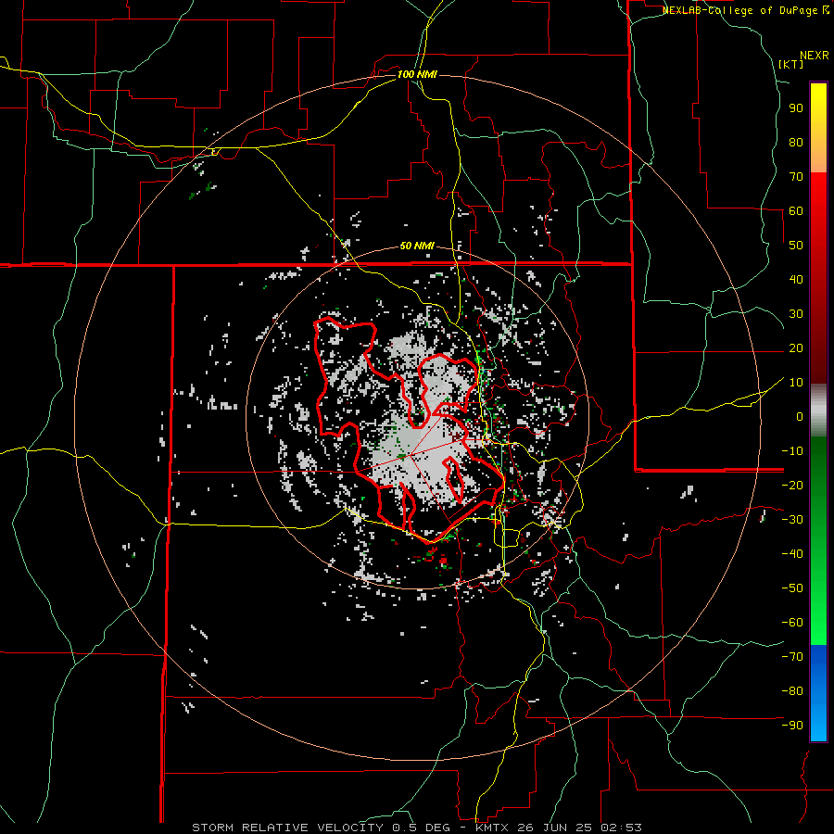Click the positive 20 scale value
Image resolution: width=834 pixels, height=834 pixels.
796,347
